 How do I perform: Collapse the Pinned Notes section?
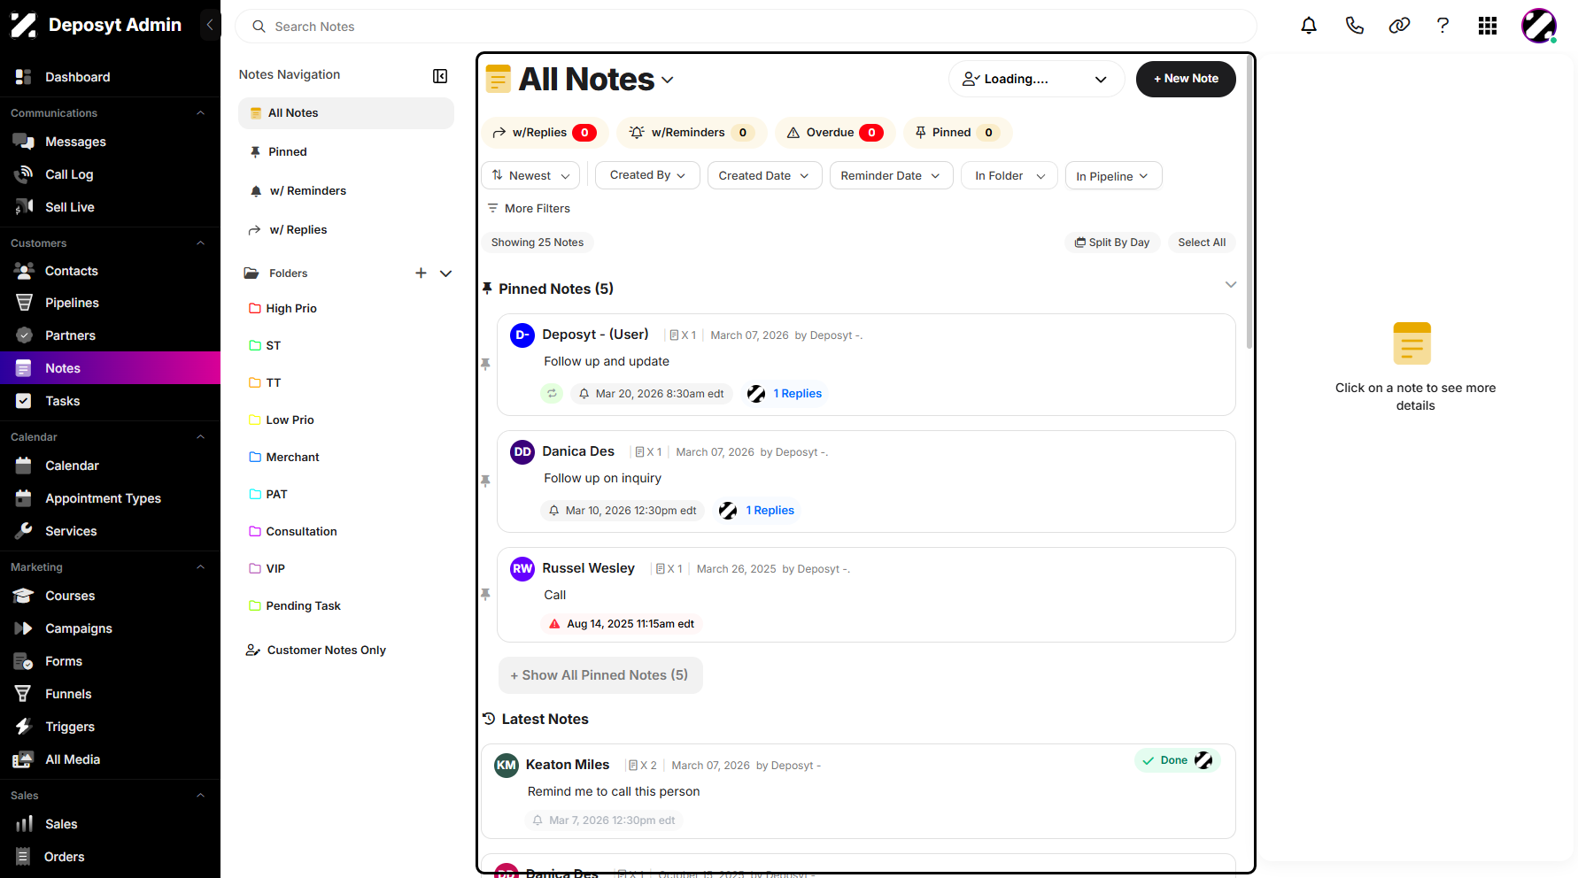[1230, 285]
